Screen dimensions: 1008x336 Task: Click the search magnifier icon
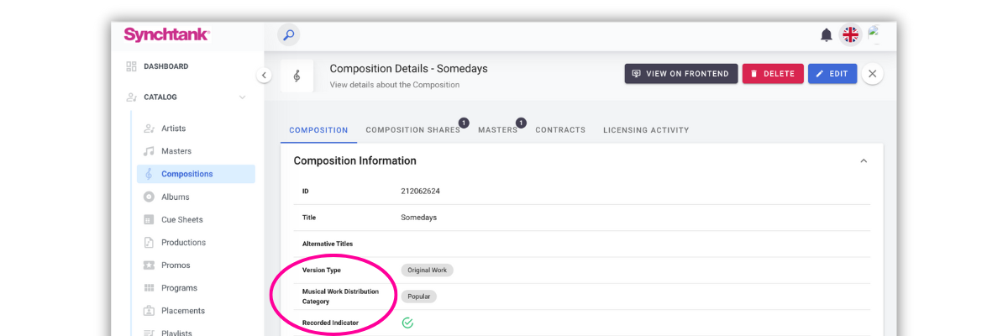[288, 35]
